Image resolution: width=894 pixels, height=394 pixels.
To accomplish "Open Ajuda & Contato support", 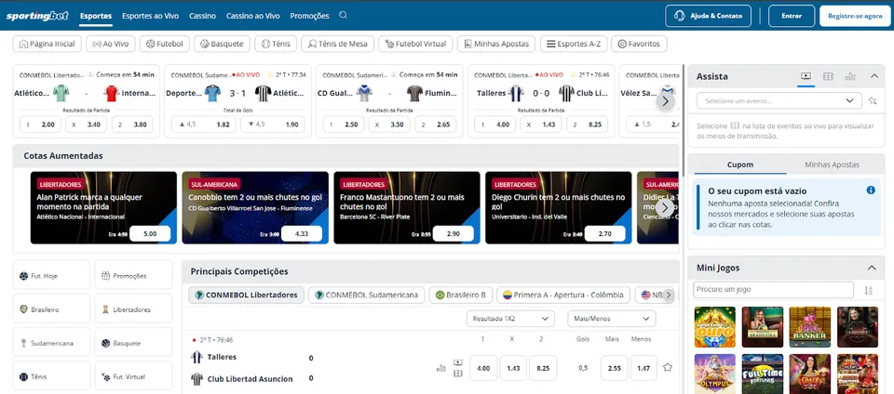I will tap(708, 16).
